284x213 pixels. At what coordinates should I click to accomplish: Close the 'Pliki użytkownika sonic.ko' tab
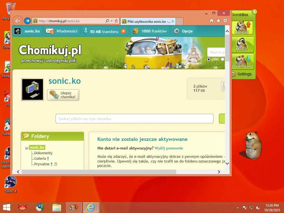pyautogui.click(x=173, y=21)
